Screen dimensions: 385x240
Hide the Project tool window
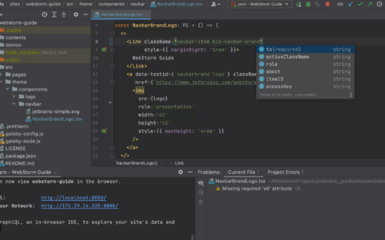click(x=86, y=15)
